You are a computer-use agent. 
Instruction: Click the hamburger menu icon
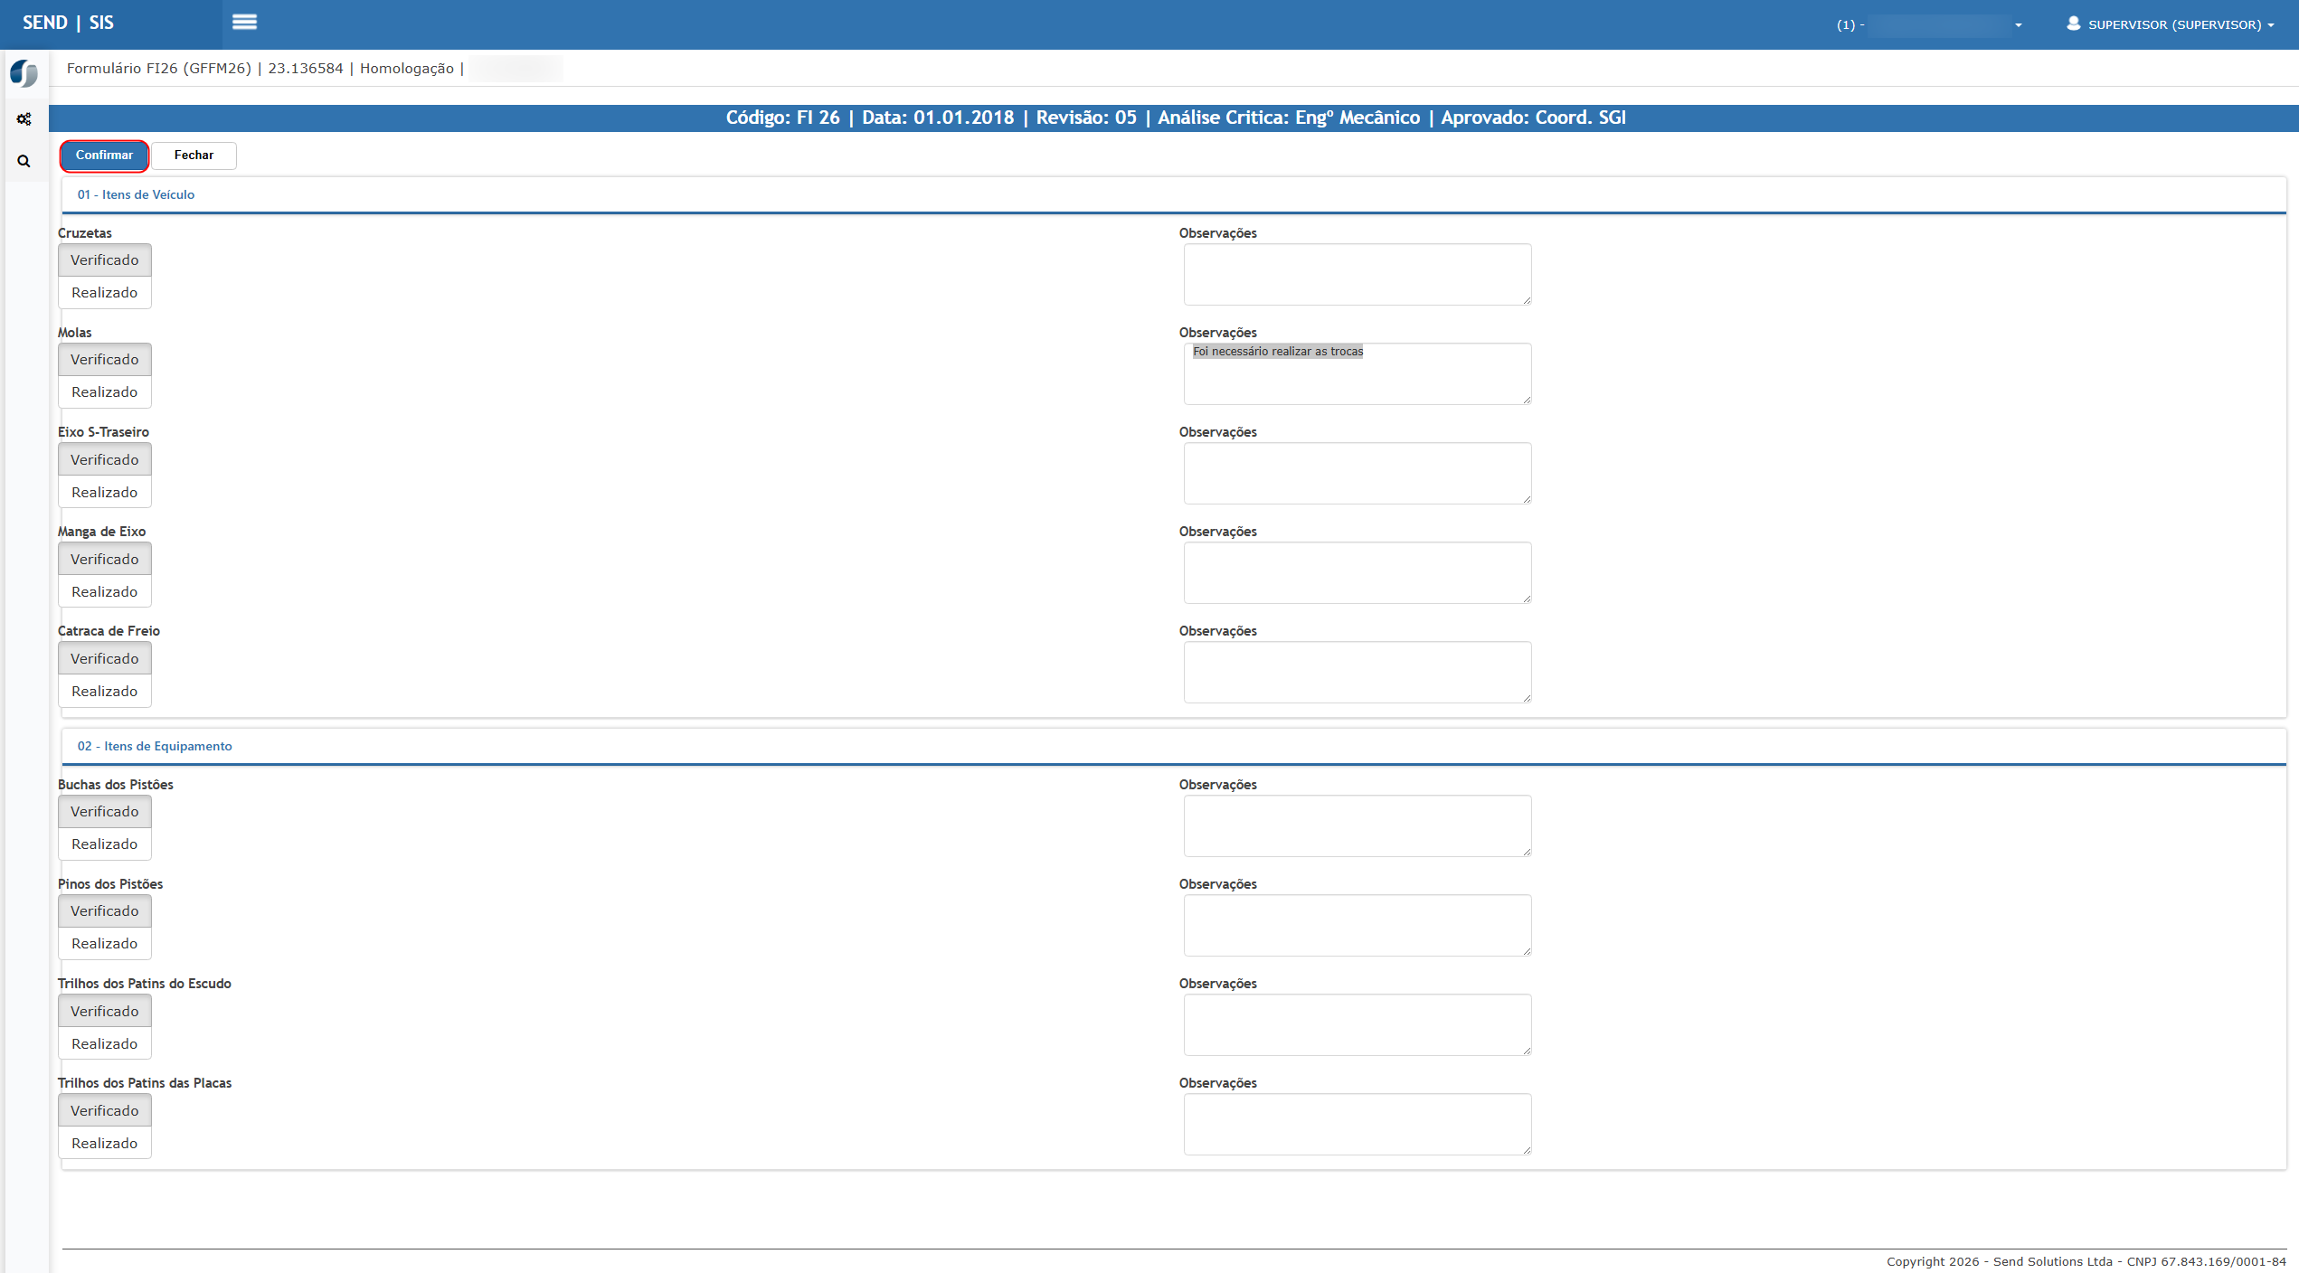pos(244,23)
